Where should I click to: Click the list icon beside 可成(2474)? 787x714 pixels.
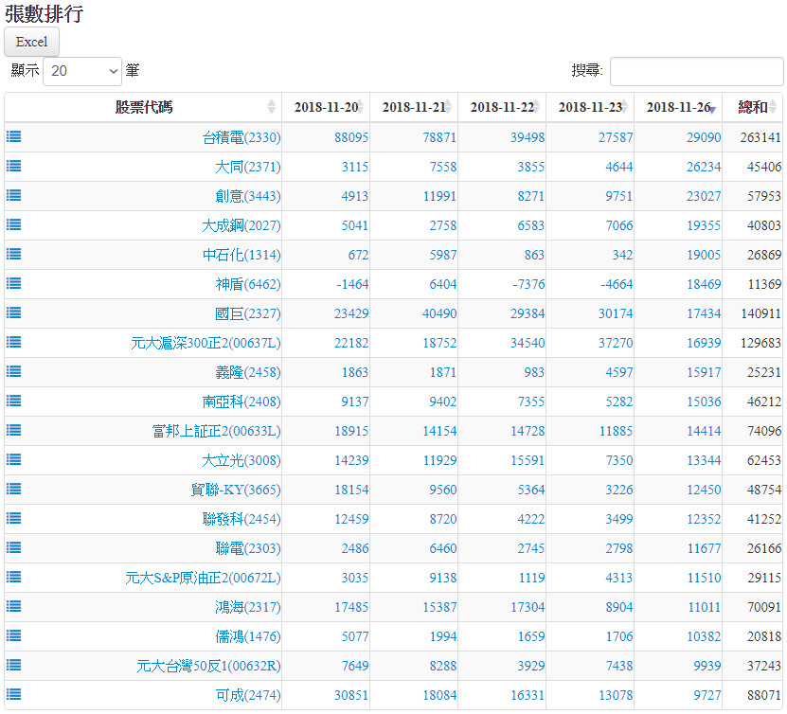click(14, 694)
